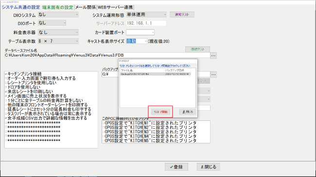Screen dimensions: 316x177
Task: Open システム運用形態 dropdown
Action: pos(146,15)
